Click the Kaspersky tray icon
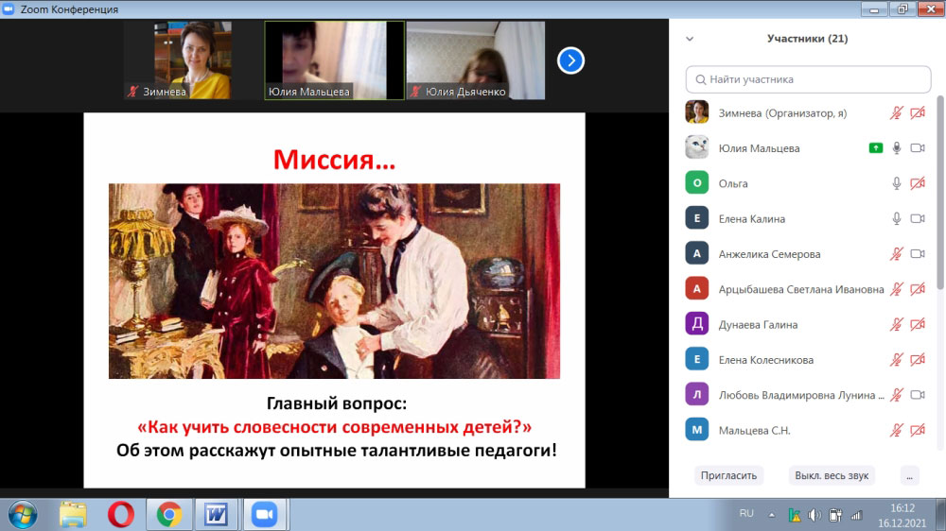 tap(795, 515)
